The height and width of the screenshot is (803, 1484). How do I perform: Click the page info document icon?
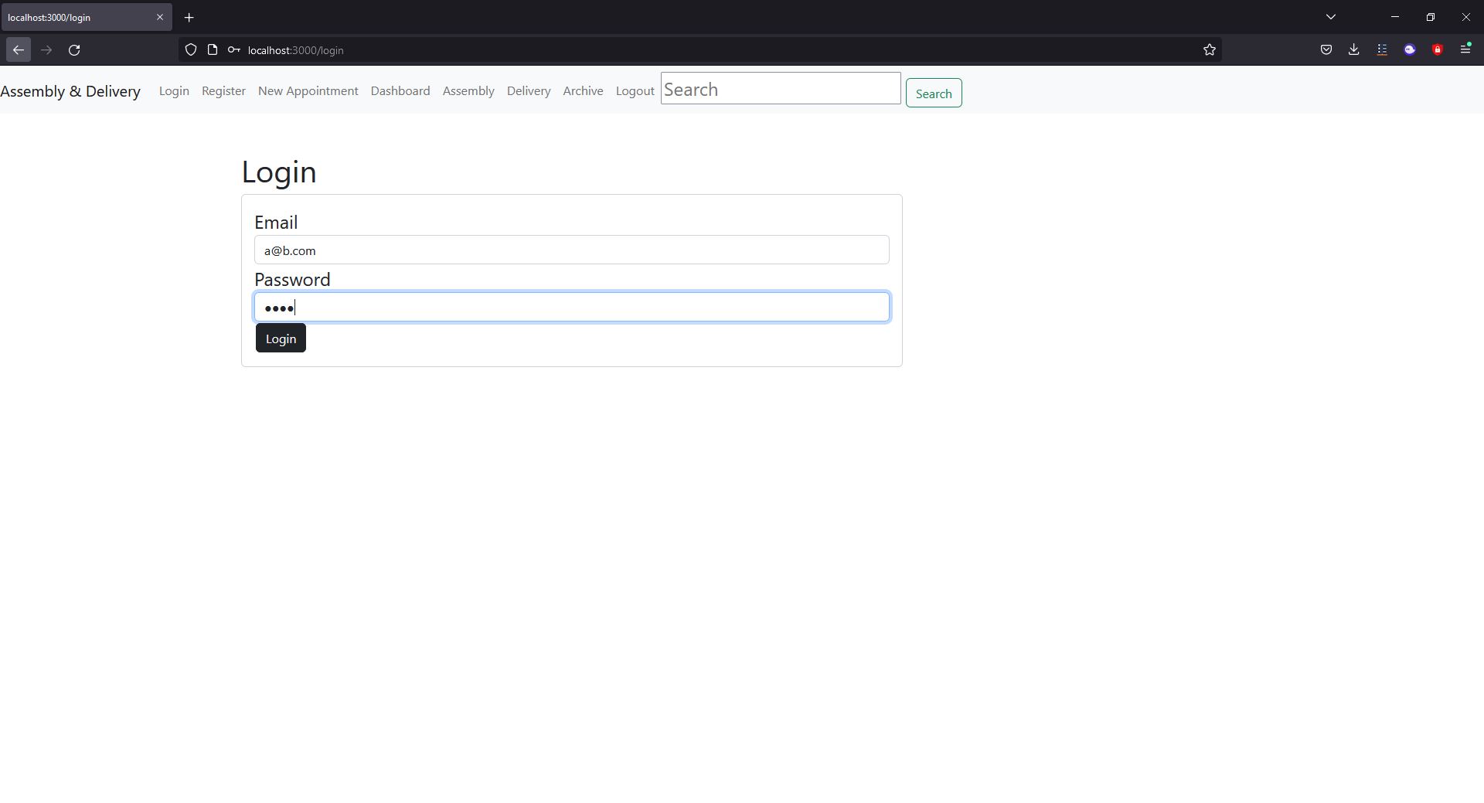[x=213, y=50]
